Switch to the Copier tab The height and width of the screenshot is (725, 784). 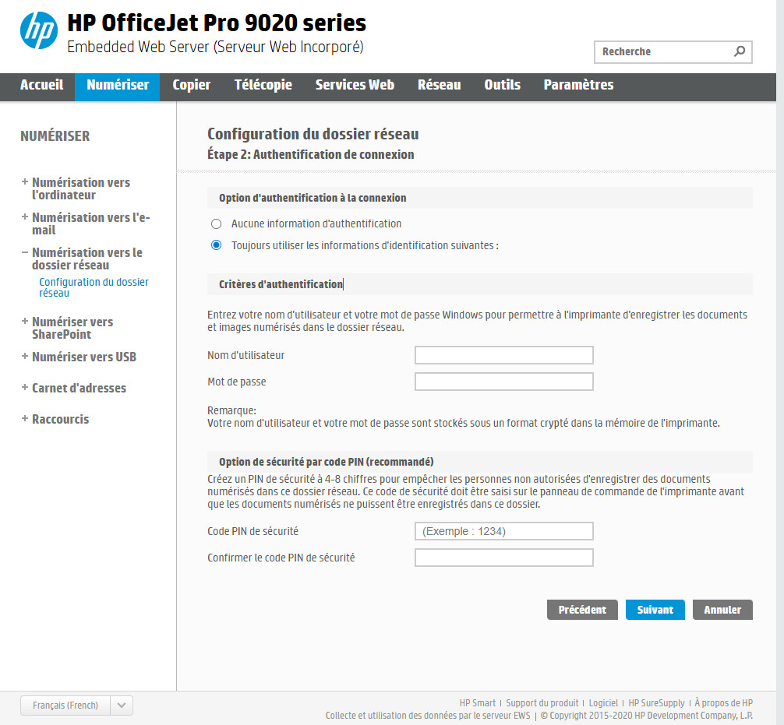(192, 85)
